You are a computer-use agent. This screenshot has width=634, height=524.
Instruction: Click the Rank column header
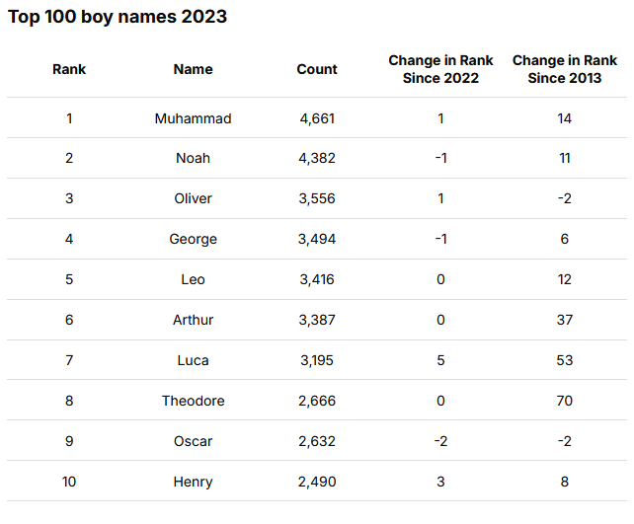(69, 69)
